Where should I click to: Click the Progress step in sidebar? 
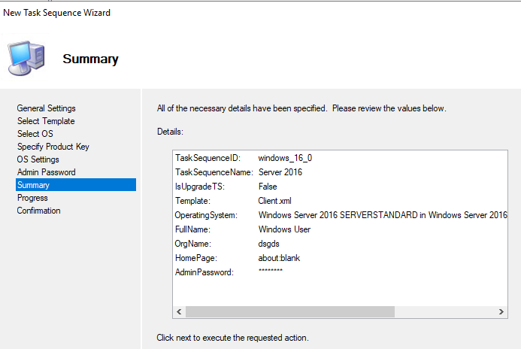pos(32,198)
